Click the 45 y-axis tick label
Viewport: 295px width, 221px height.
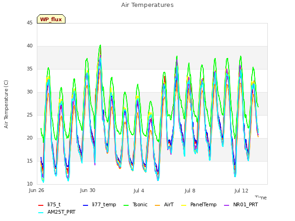point(29,23)
